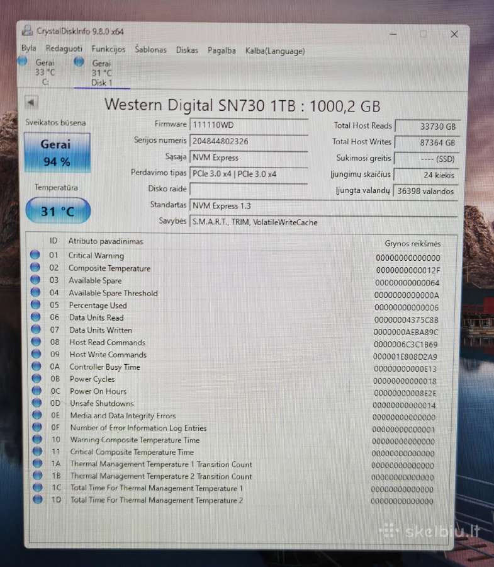Screen dimensions: 494x567
Task: Click the status dot for Available Spare Threshold
Action: click(35, 292)
